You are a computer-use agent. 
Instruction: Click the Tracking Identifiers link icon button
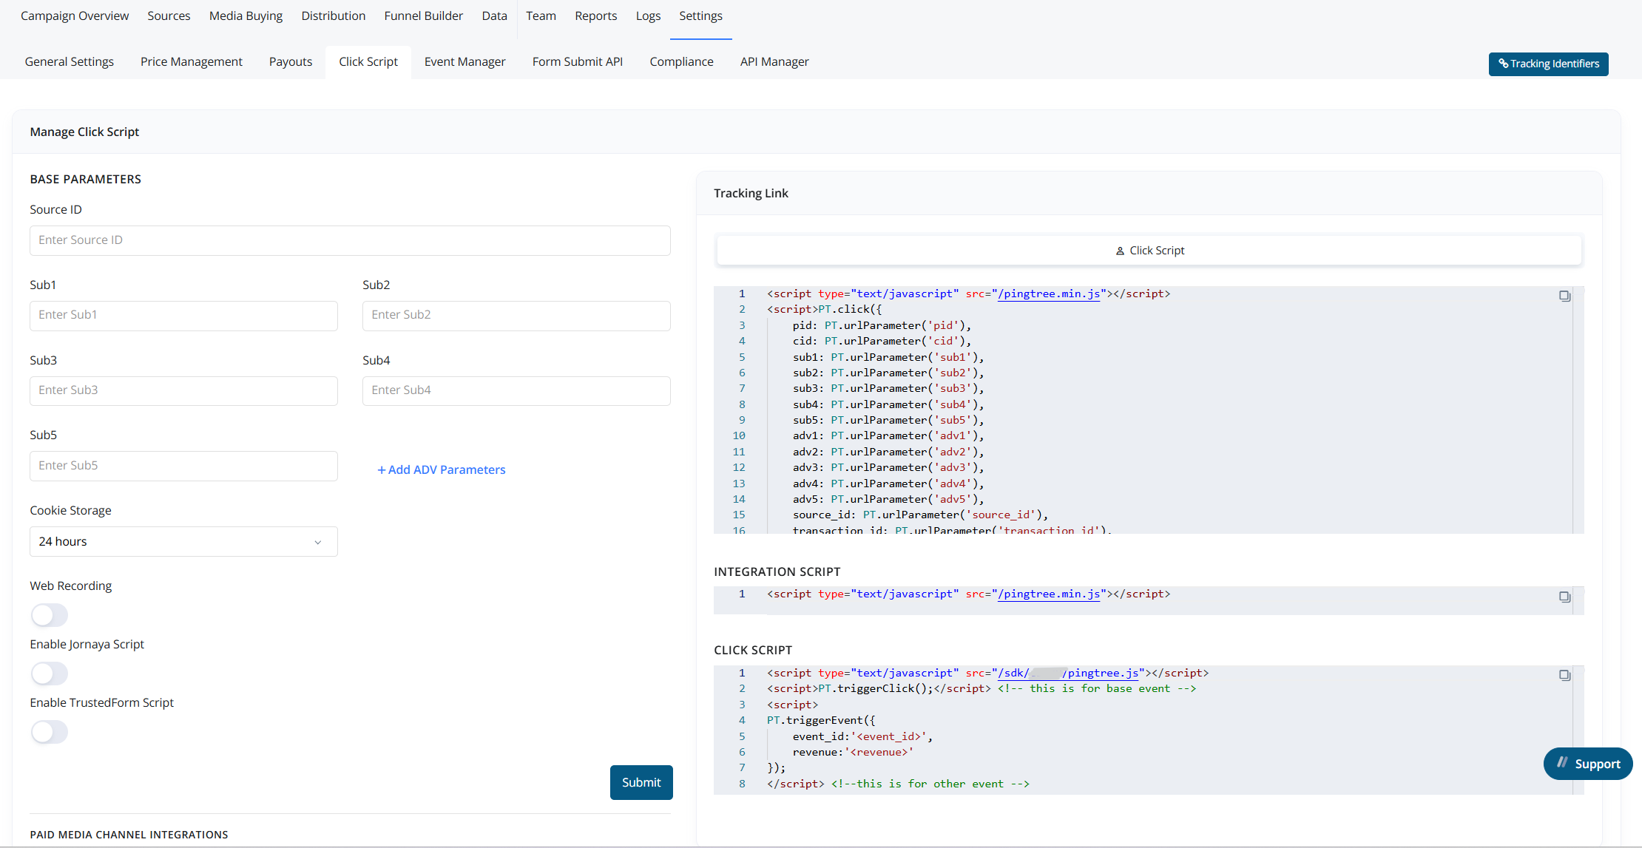[x=1504, y=64]
